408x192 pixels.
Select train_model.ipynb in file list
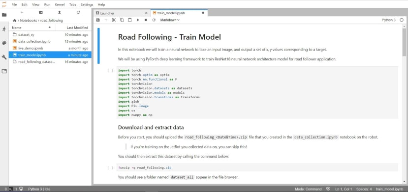50,55
